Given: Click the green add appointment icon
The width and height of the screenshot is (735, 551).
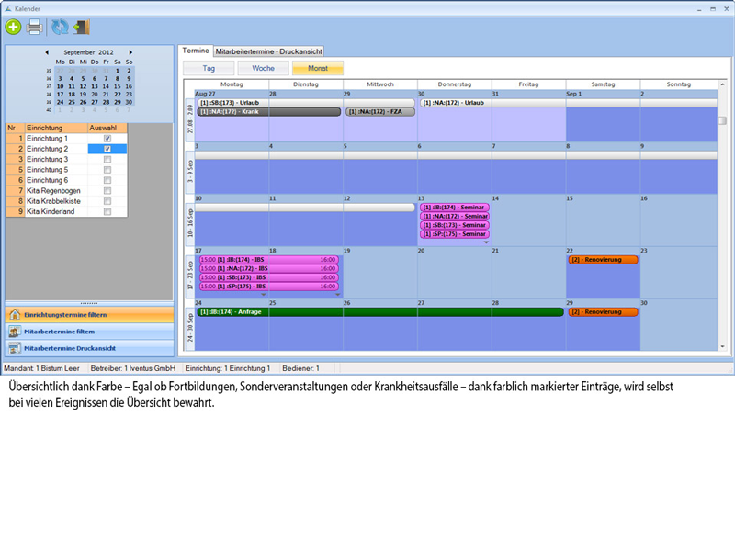Looking at the screenshot, I should [x=14, y=26].
